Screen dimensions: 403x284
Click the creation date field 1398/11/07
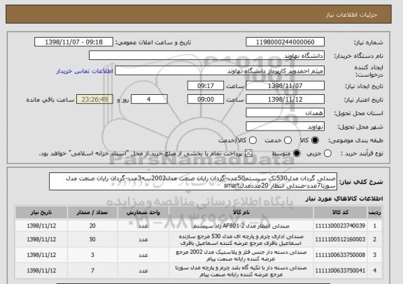[285, 86]
